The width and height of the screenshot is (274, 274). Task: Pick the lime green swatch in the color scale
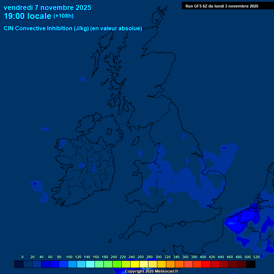117,264
